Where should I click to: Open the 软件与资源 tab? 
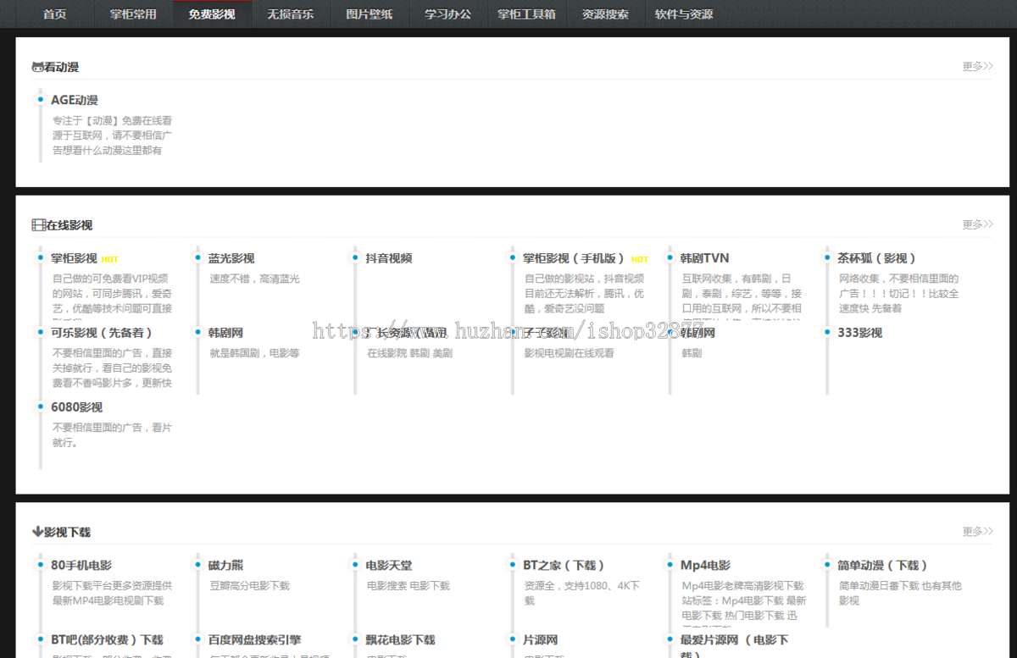pos(684,14)
